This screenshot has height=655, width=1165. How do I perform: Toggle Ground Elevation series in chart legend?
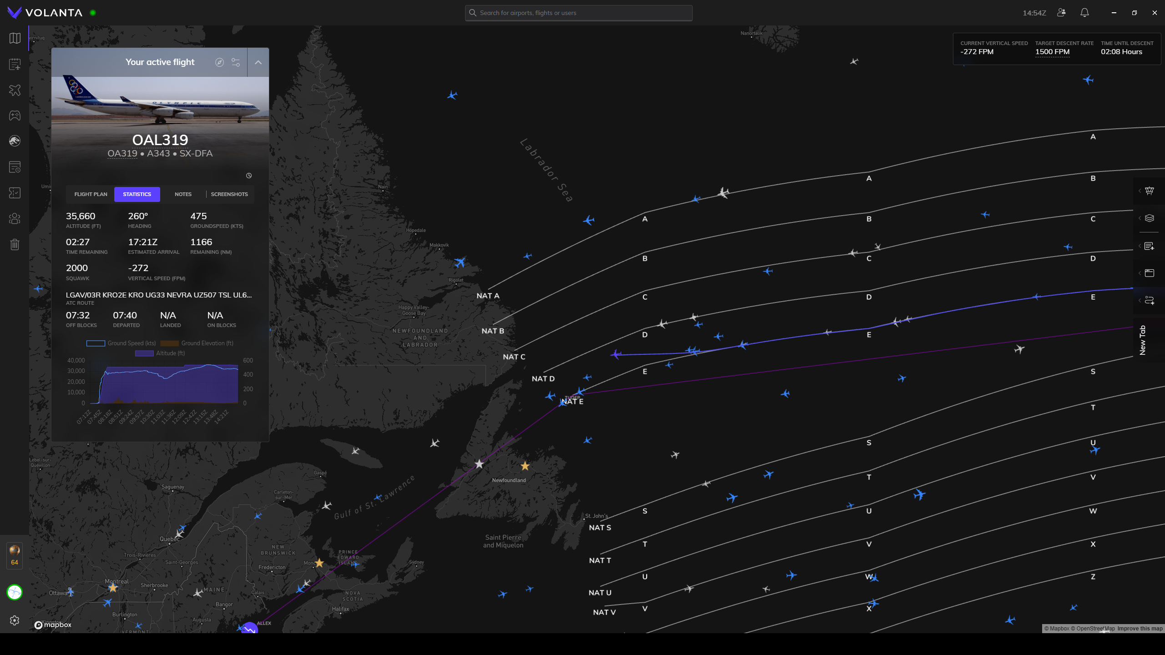pos(197,343)
